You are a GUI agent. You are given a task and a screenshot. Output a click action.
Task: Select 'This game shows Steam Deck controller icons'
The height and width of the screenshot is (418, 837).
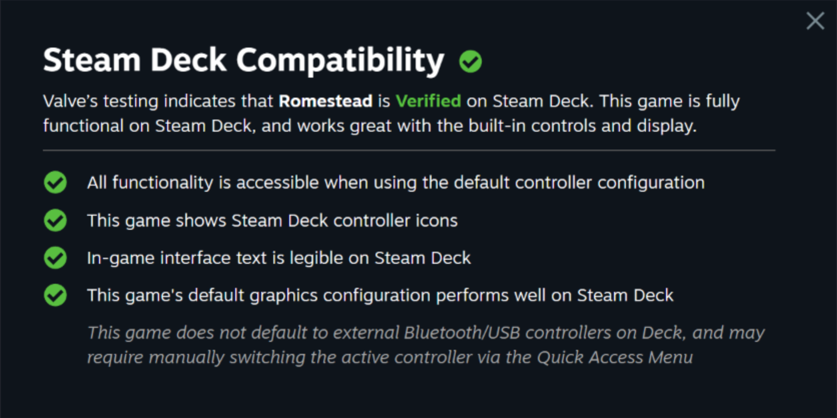(x=272, y=220)
